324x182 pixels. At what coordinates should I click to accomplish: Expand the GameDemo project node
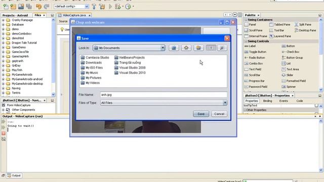[3, 47]
